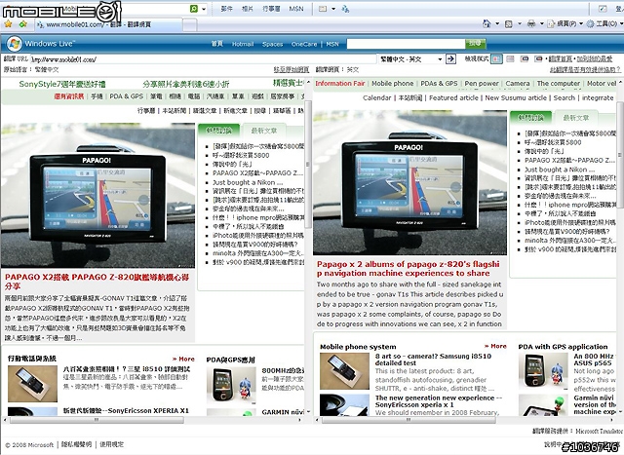This screenshot has width=624, height=455.
Task: Click Search link in translated sub-nav
Action: 565,97
